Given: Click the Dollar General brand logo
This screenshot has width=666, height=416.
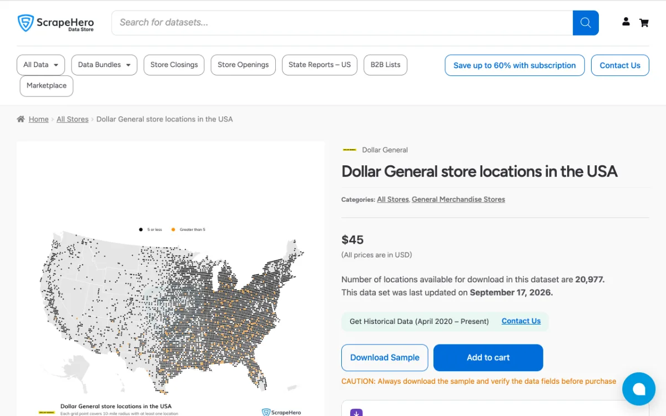Looking at the screenshot, I should coord(350,150).
